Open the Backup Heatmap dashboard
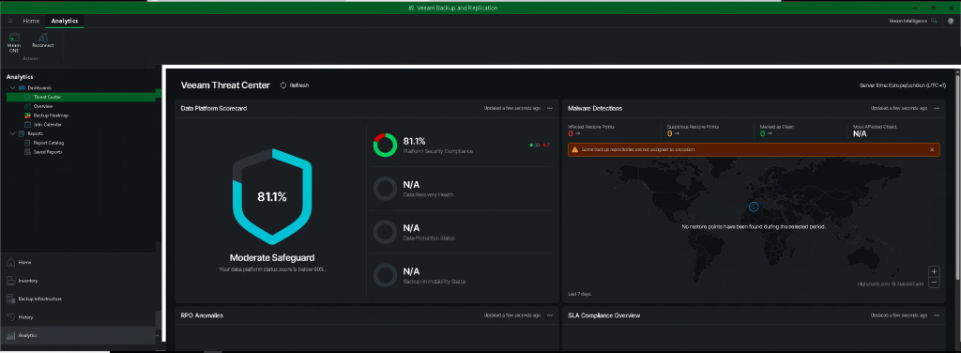Viewport: 961px width, 353px height. tap(51, 115)
